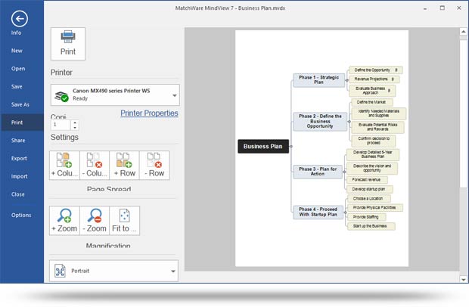
Task: Select New in the backstage sidebar
Action: click(17, 51)
